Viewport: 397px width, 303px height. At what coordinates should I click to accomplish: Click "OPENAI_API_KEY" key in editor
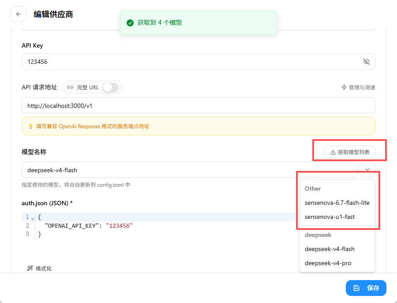[x=71, y=225]
